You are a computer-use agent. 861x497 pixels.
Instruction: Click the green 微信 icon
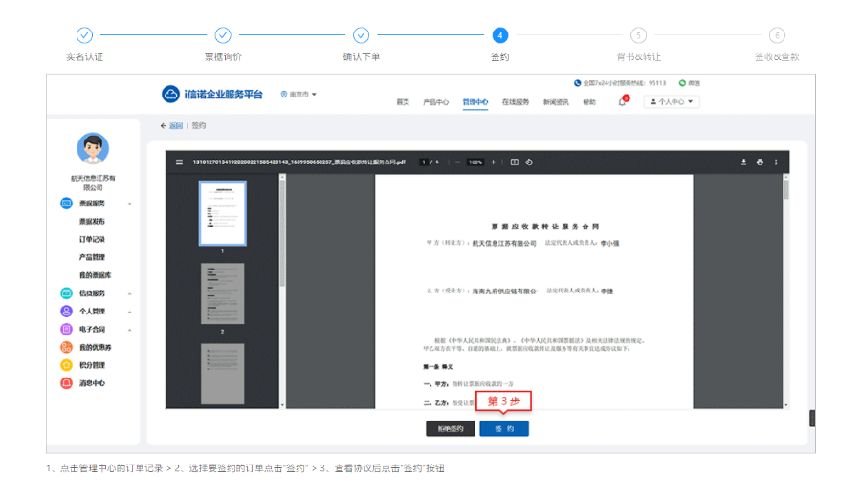coord(682,83)
